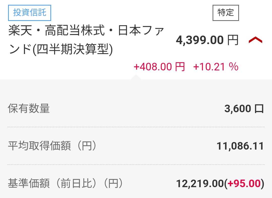Select the 保有数量 row label
The width and height of the screenshot is (272, 198).
click(29, 109)
